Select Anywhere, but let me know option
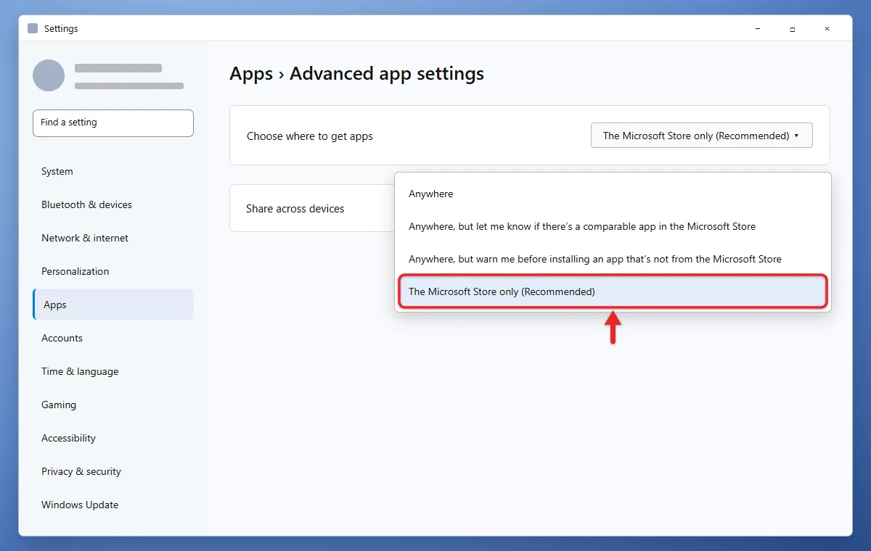871x551 pixels. [x=613, y=226]
